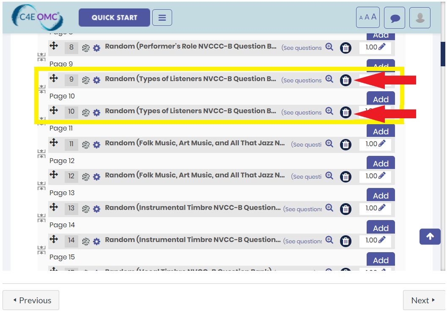The height and width of the screenshot is (313, 447).
Task: Delete question 14 with trash icon
Action: click(346, 241)
